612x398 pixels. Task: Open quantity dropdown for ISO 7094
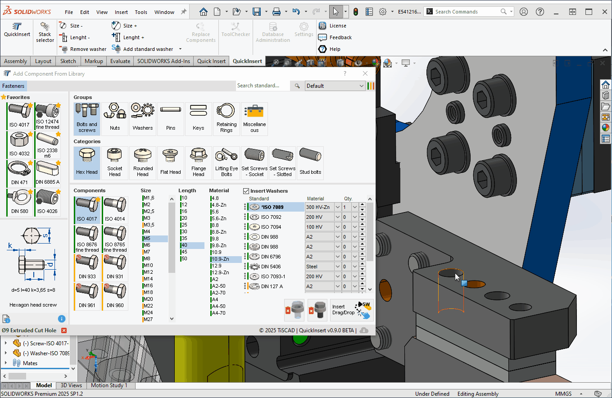(x=355, y=227)
